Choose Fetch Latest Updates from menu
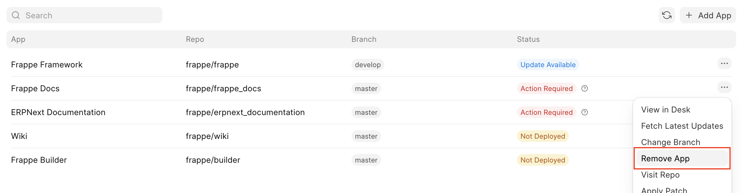The height and width of the screenshot is (193, 742). point(682,126)
